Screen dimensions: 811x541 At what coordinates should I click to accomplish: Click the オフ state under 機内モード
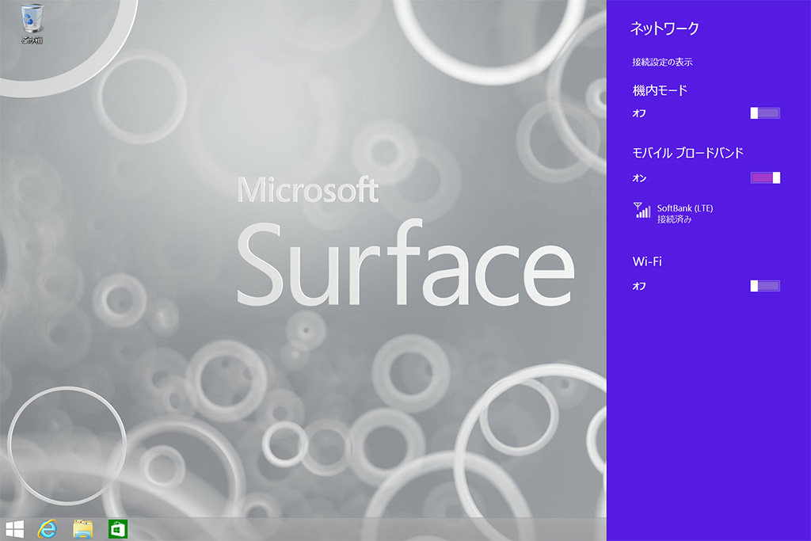[639, 113]
